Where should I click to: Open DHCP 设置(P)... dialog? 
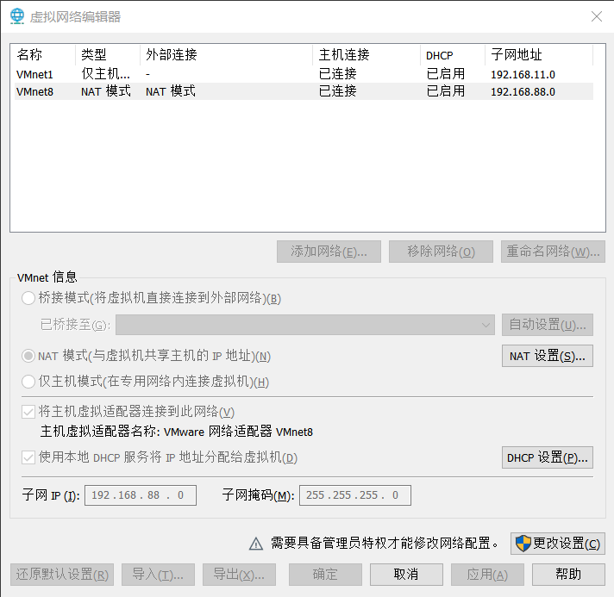click(548, 457)
